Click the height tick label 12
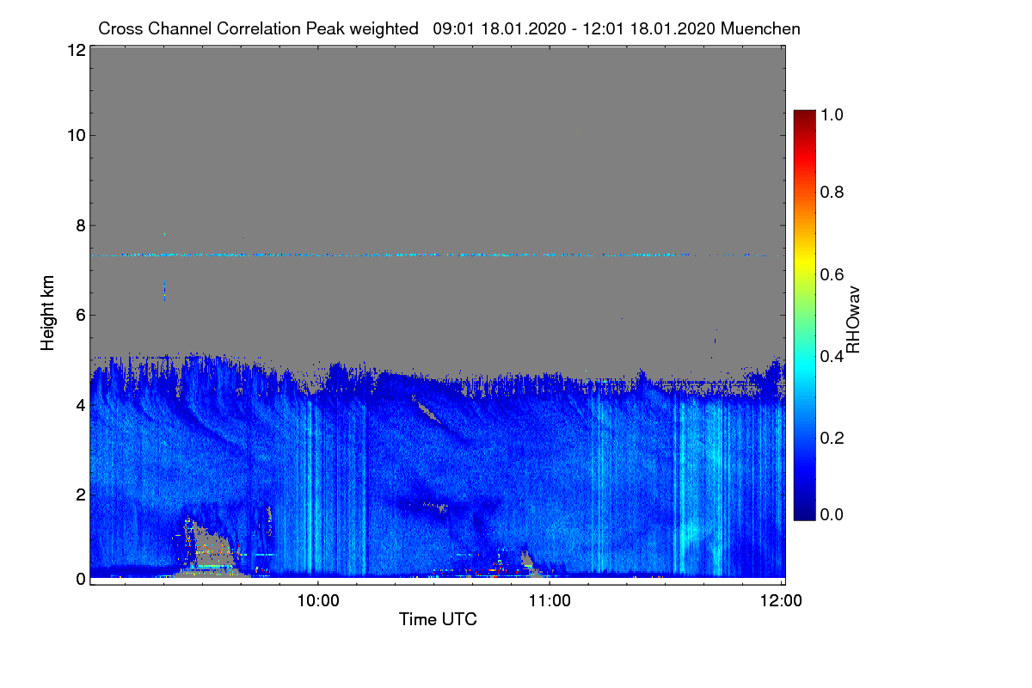The image size is (1032, 688). [x=75, y=50]
